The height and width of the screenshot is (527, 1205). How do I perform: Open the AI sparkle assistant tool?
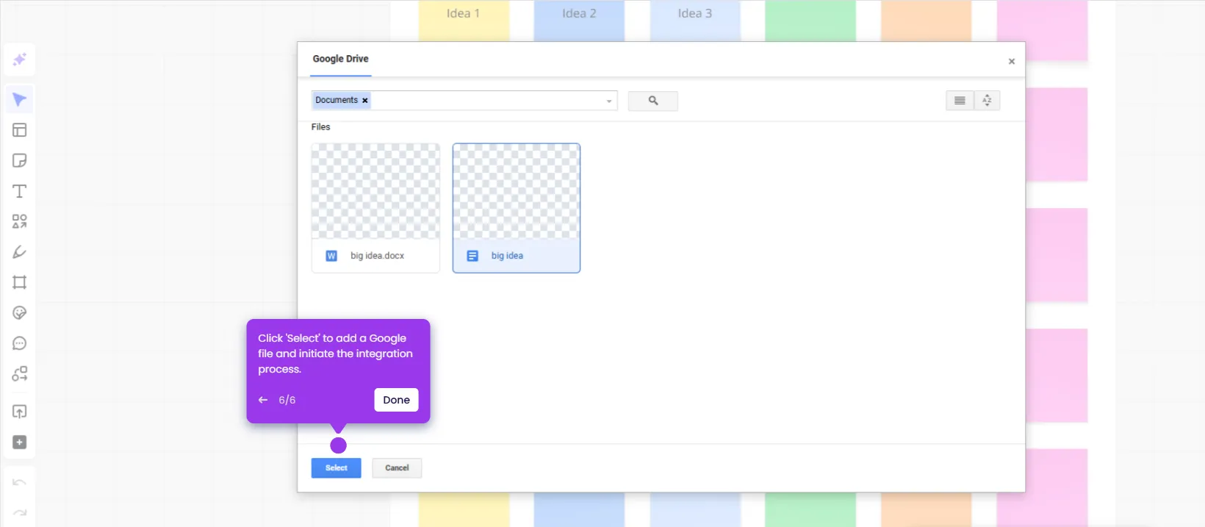20,59
